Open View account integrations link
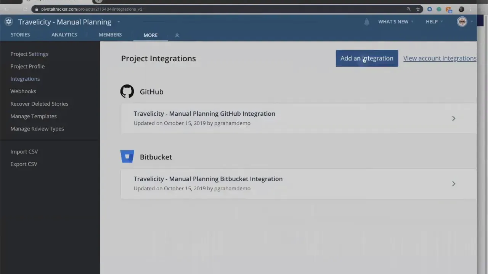 (x=440, y=58)
